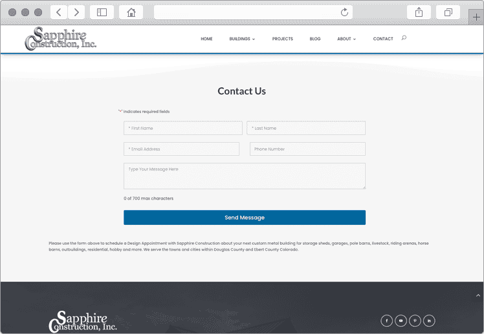Focus the Type Your Message Here textarea

coord(244,176)
